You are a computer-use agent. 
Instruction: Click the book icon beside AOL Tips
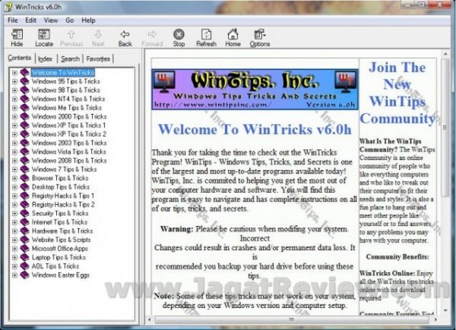click(x=25, y=266)
